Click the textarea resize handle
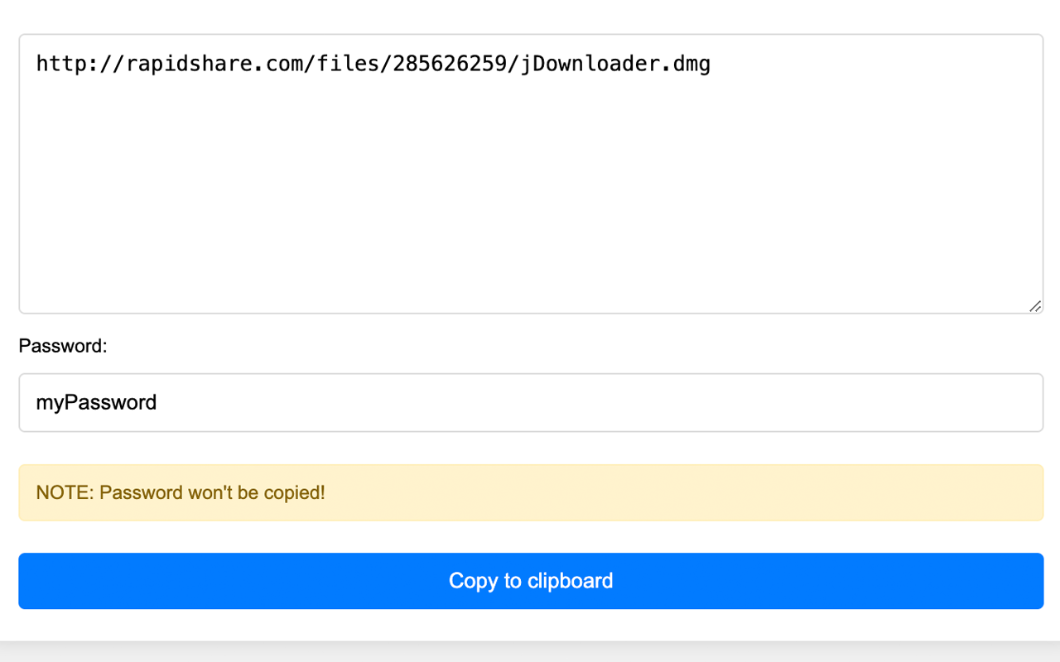The height and width of the screenshot is (662, 1060). [x=1034, y=307]
